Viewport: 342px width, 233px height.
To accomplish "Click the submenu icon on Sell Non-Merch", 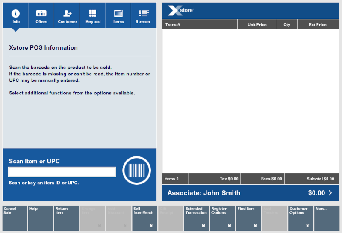I will click(152, 226).
